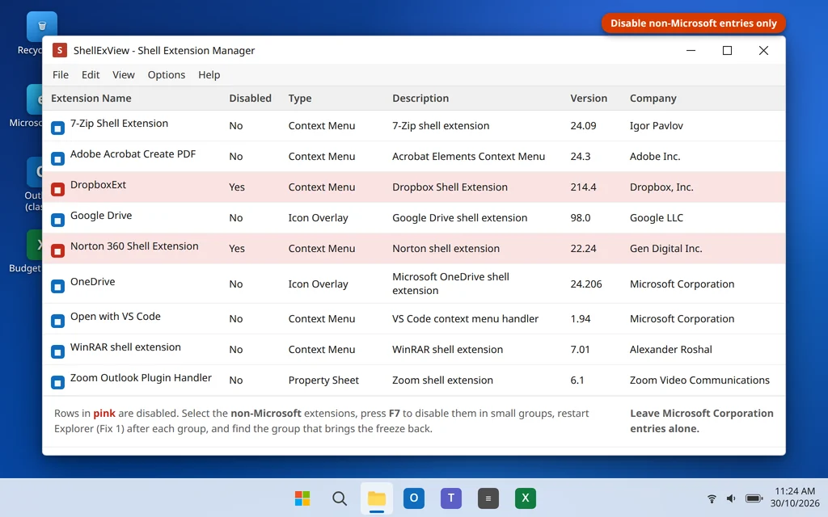
Task: Click the 'Disable non-Microsoft entries only' badge
Action: [693, 23]
